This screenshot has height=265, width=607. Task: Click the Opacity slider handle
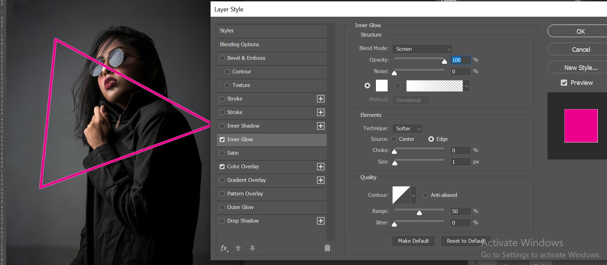[x=444, y=62]
